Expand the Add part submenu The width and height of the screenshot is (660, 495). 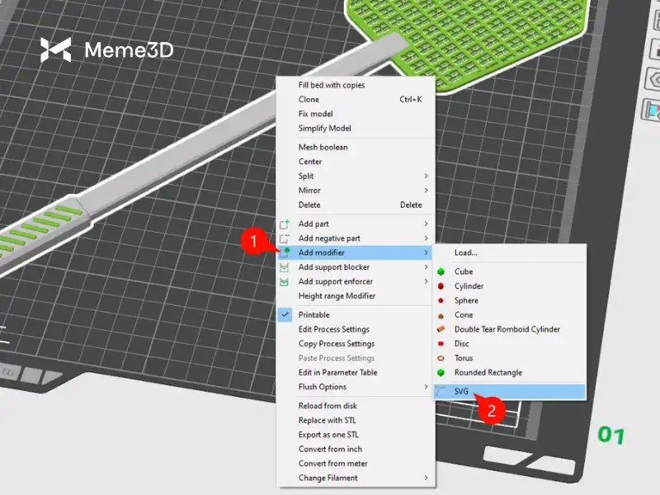click(426, 224)
